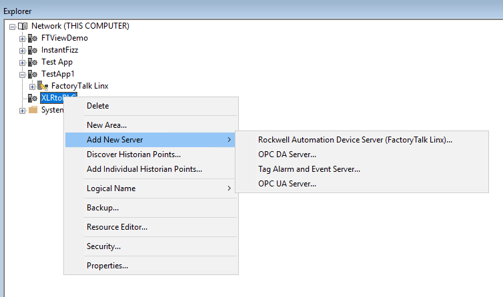Screen dimensions: 503x297
Task: Select Add New Server menu entry
Action: [x=150, y=140]
